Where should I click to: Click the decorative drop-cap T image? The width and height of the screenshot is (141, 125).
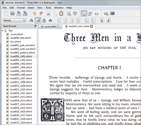(x=52, y=110)
